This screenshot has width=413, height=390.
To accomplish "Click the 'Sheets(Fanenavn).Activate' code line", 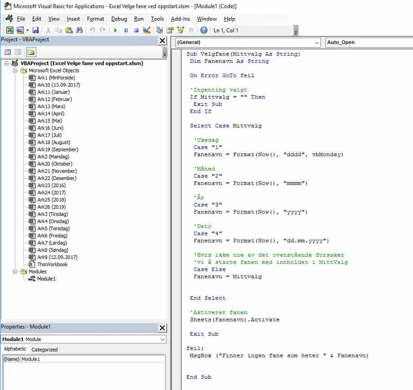I will pyautogui.click(x=235, y=320).
